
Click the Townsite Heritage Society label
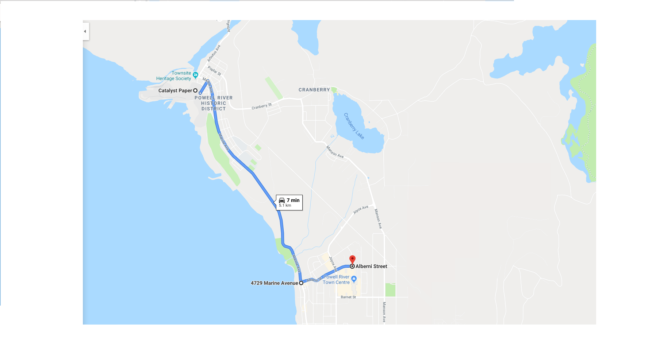(x=174, y=76)
